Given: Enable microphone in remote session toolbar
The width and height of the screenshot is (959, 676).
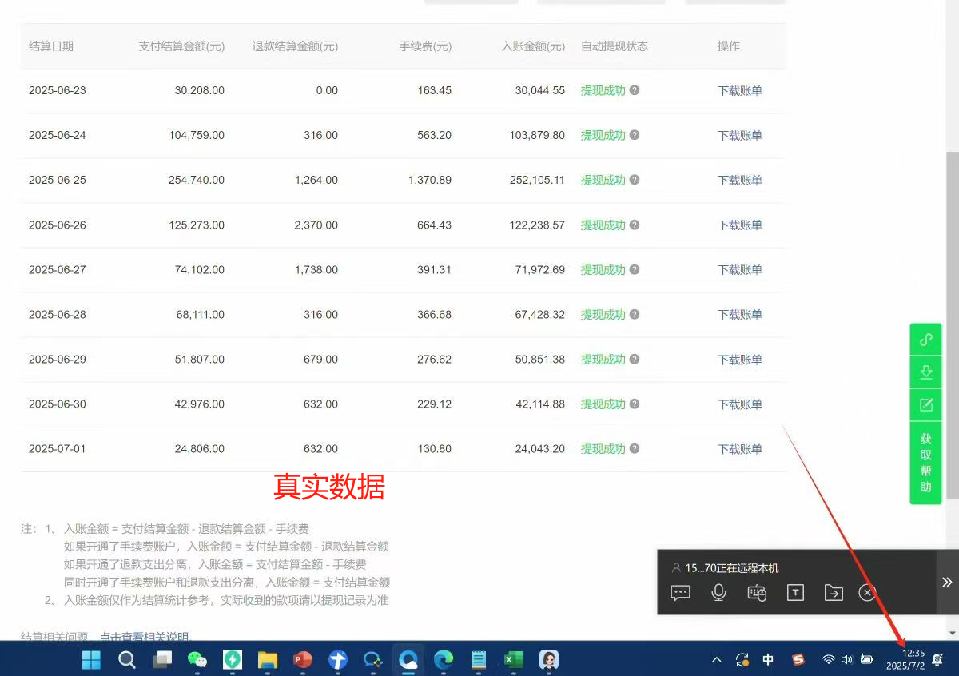Looking at the screenshot, I should click(718, 592).
